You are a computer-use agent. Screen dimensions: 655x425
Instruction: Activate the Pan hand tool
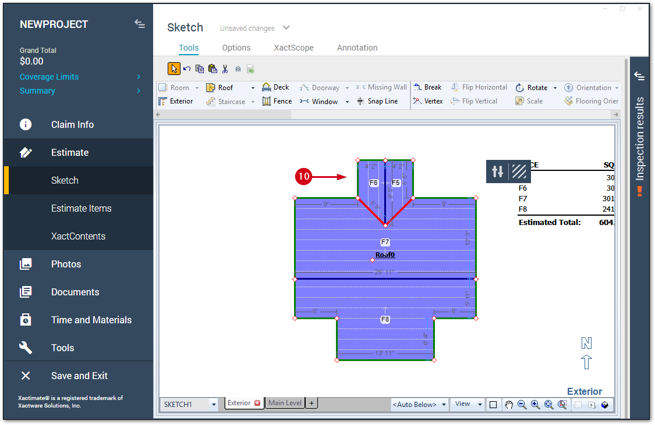point(508,405)
